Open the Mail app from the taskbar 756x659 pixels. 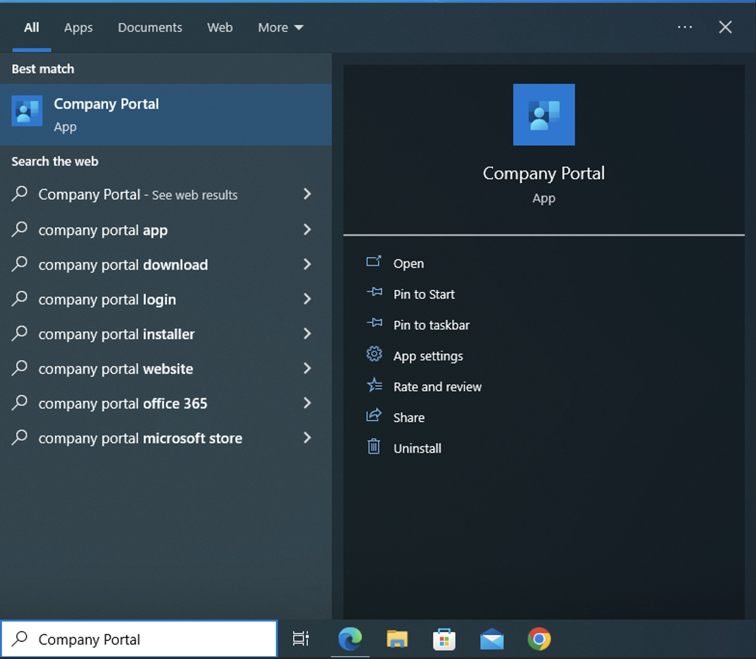pos(491,638)
